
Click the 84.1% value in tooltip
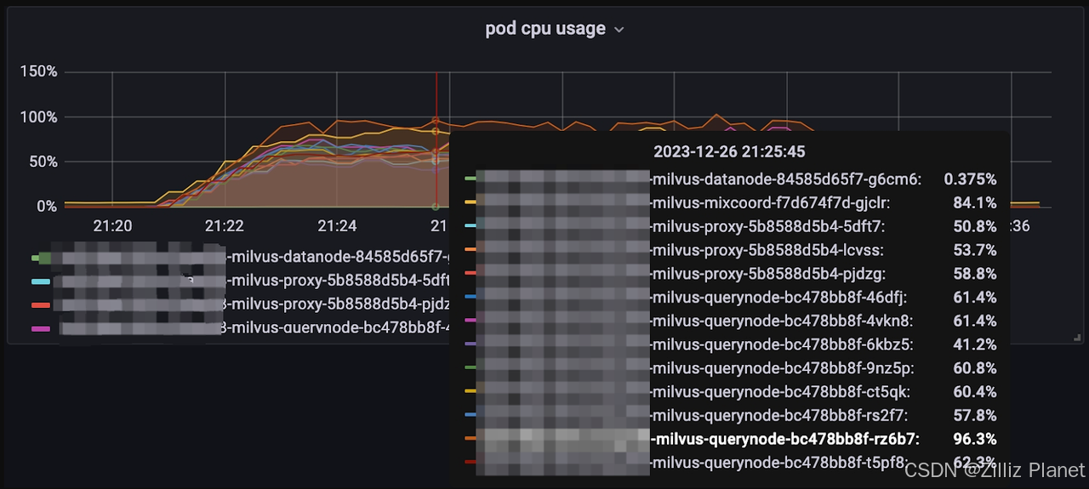[x=975, y=203]
